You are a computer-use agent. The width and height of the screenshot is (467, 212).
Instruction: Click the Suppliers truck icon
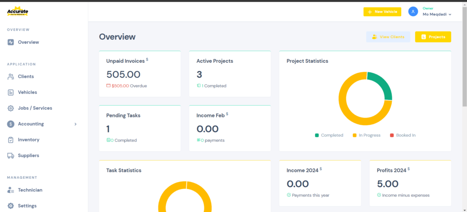click(11, 156)
